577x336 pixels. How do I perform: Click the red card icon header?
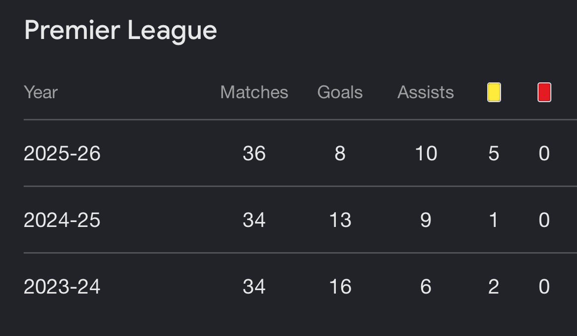(x=544, y=92)
